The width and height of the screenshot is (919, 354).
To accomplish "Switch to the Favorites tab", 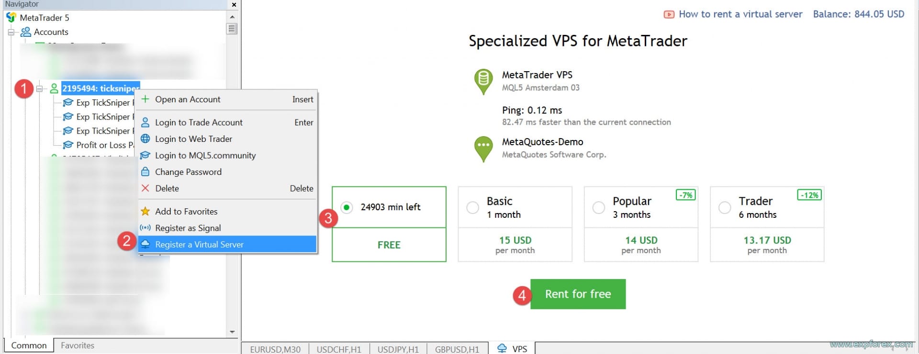I will click(x=78, y=345).
